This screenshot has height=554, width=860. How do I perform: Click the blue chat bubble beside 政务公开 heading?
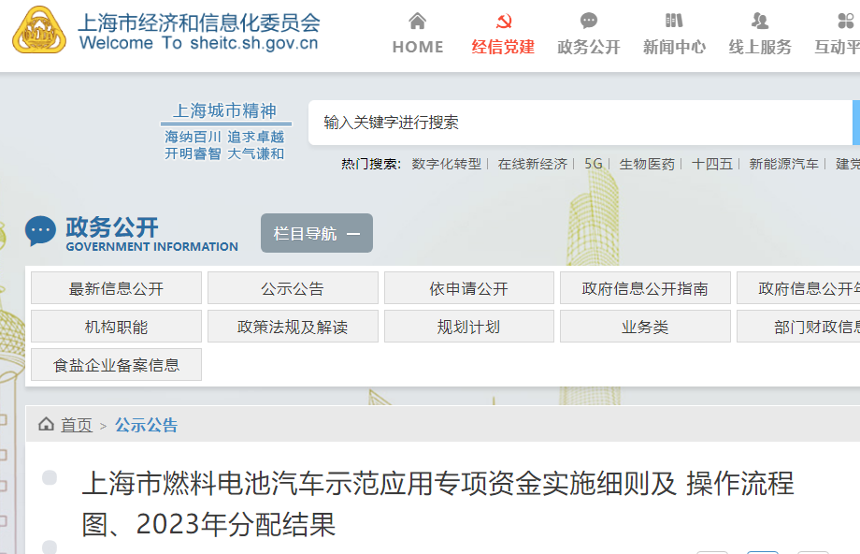pos(40,230)
